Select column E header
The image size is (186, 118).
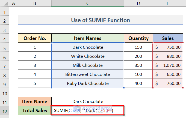point(168,4)
